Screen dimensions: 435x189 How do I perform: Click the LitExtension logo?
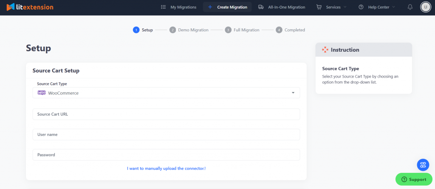click(30, 7)
